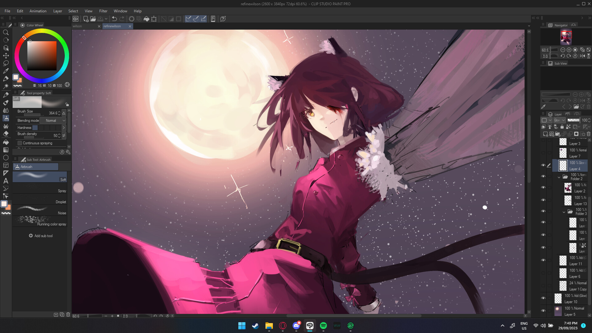Image resolution: width=592 pixels, height=333 pixels.
Task: Lock the current layer
Action: 562,127
